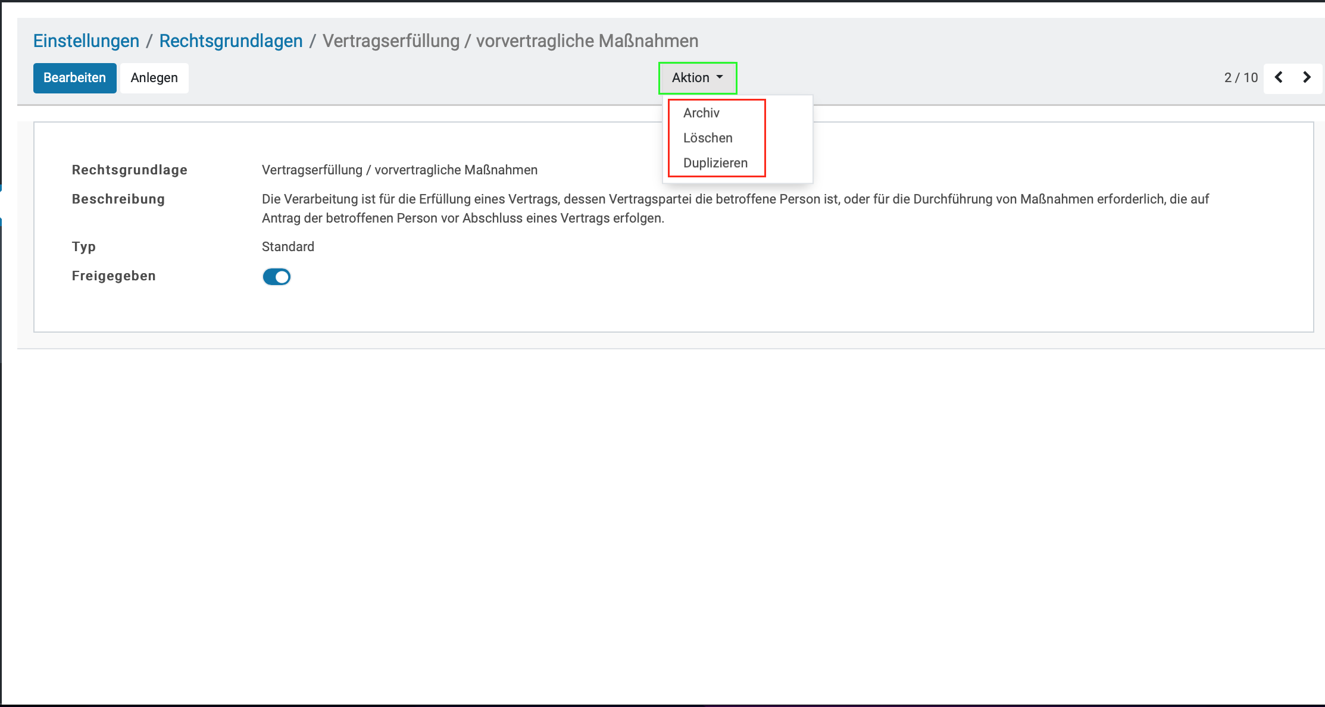
Task: Pick Duplizieren menu entry
Action: pos(715,163)
